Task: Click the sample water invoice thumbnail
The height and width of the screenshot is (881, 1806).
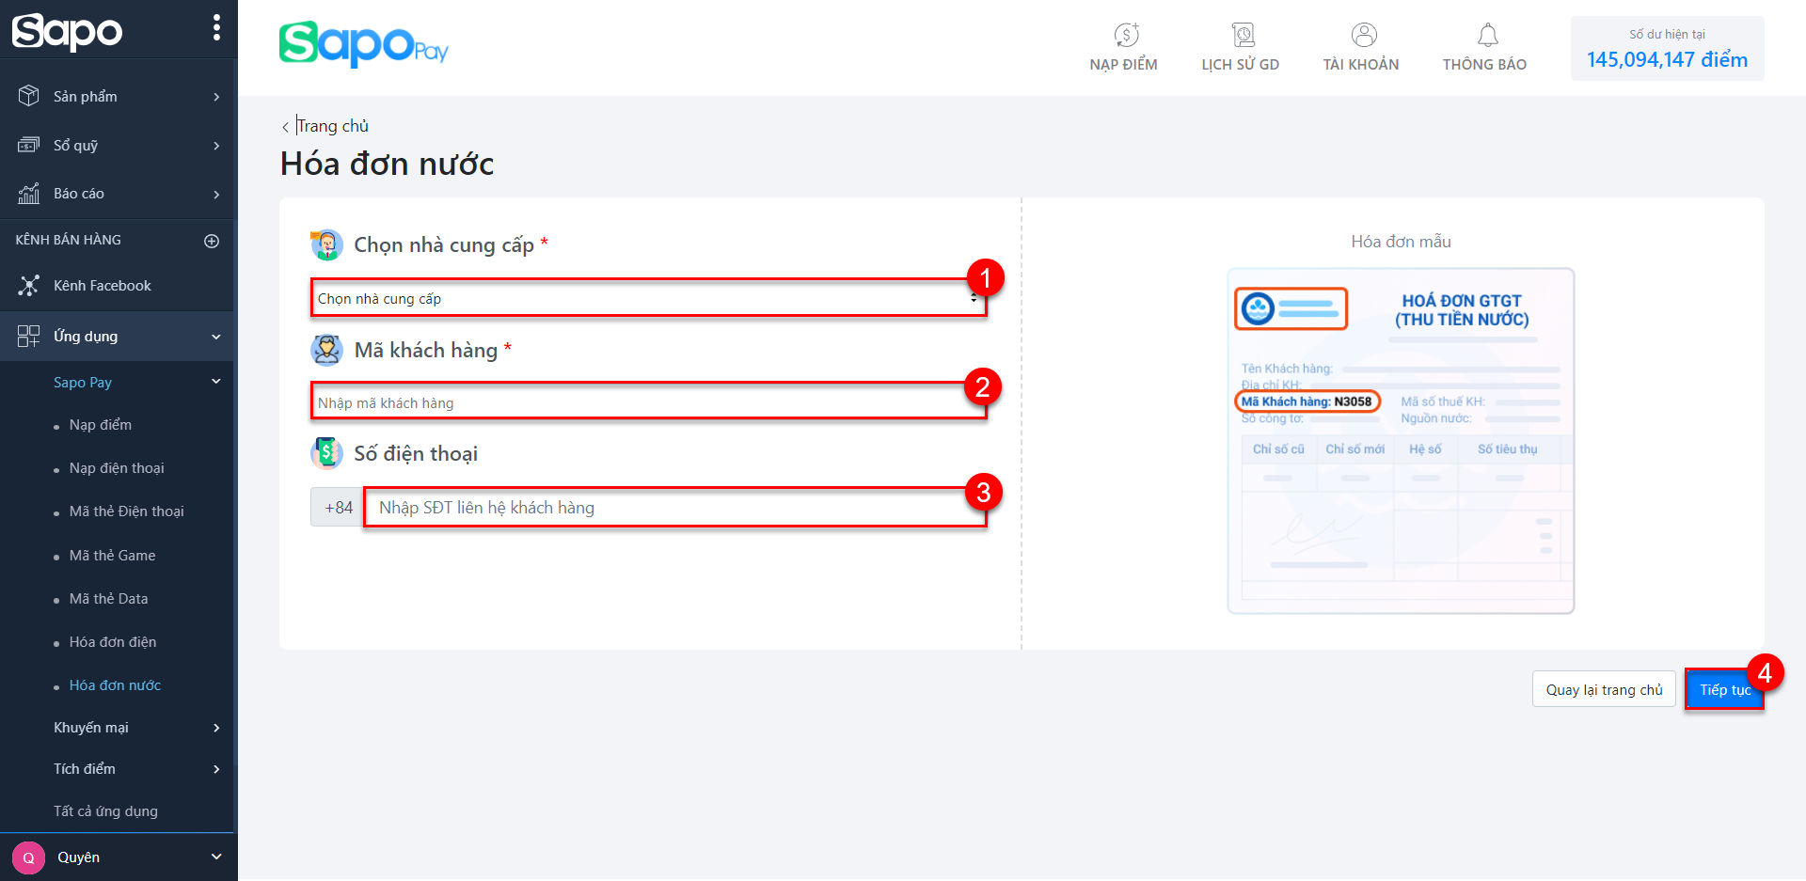Action: click(x=1401, y=441)
